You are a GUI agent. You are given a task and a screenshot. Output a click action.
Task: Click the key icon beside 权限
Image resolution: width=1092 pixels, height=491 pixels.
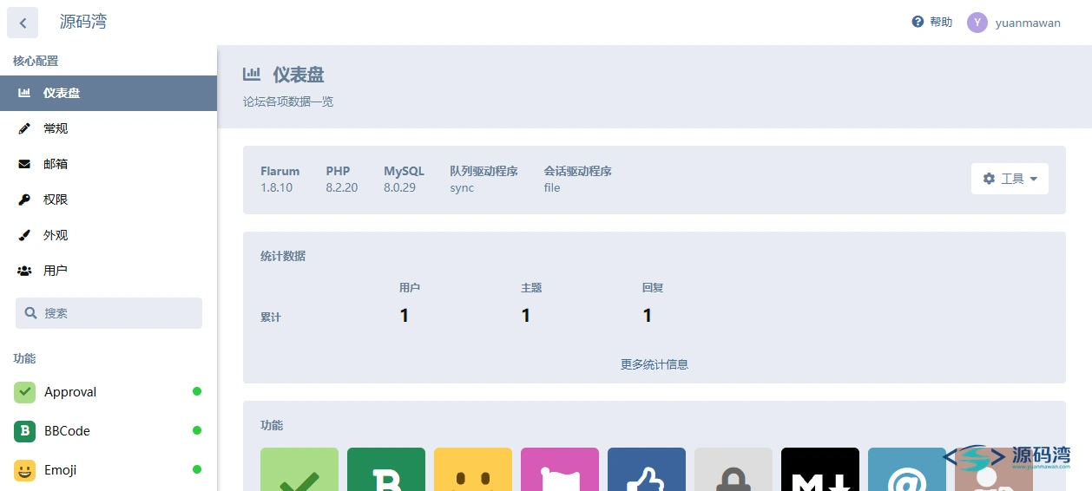[x=24, y=200]
